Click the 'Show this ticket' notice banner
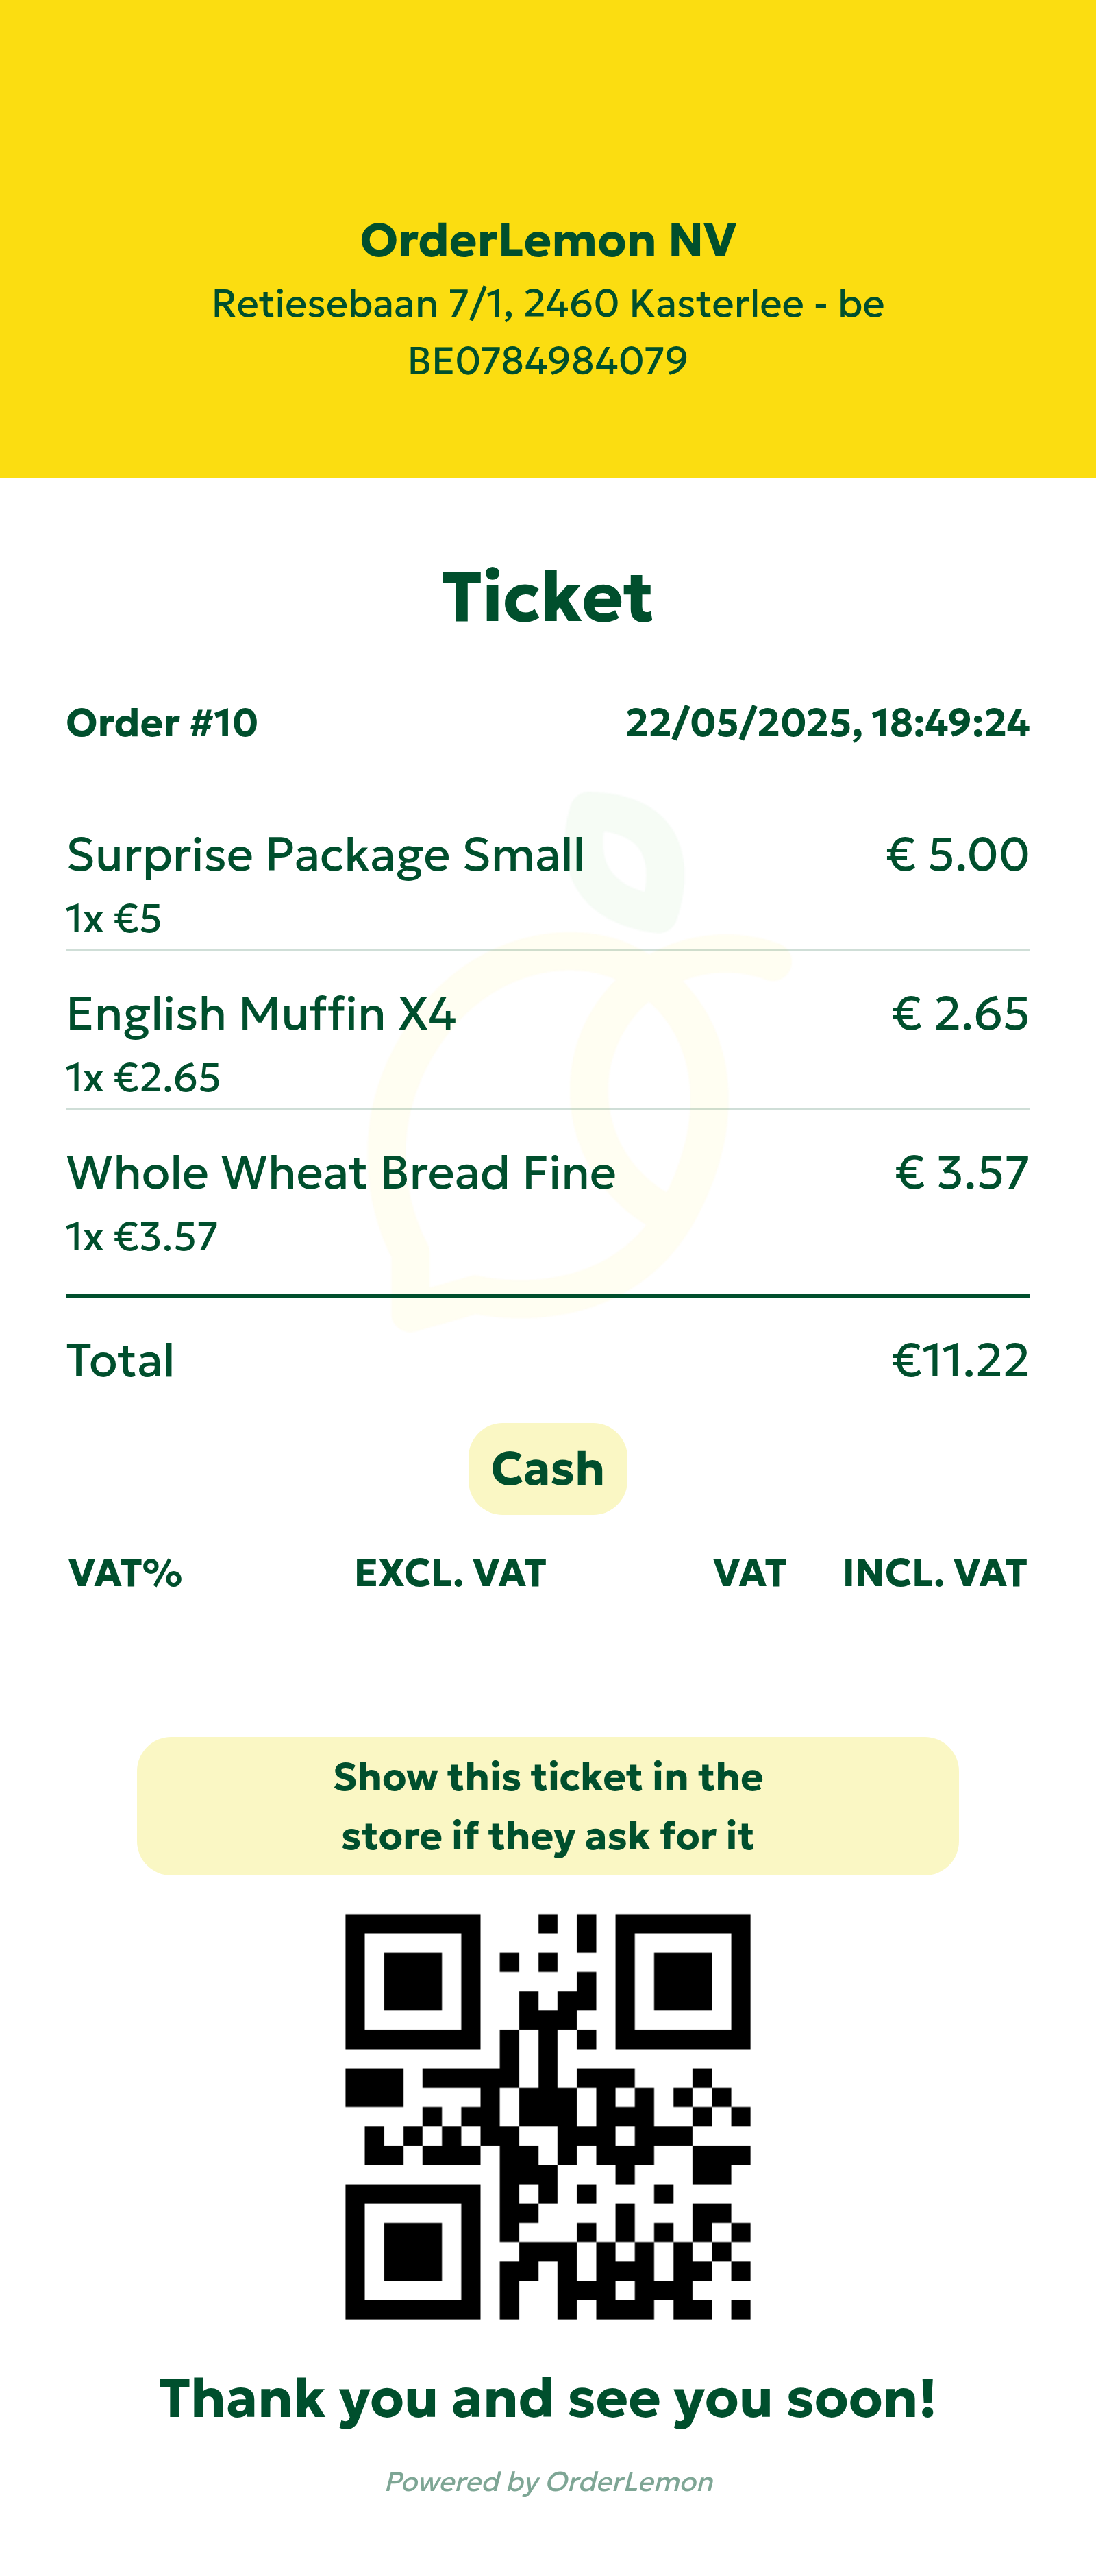The width and height of the screenshot is (1096, 2576). (x=547, y=1806)
